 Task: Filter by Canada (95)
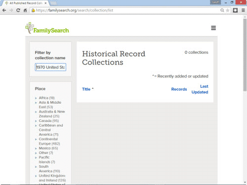point(49,121)
